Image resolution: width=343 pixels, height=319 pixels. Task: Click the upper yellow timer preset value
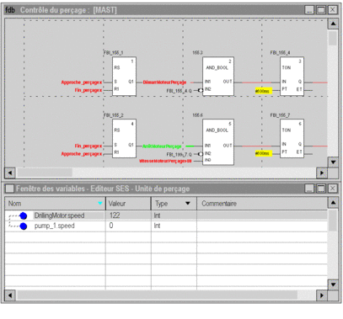(264, 91)
